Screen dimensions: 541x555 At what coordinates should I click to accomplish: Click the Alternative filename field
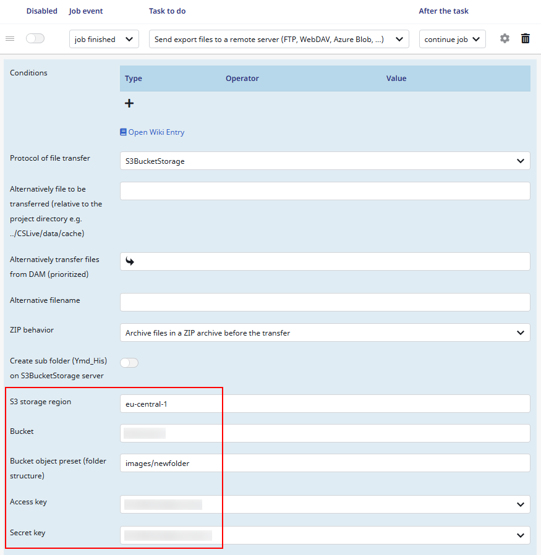point(325,302)
